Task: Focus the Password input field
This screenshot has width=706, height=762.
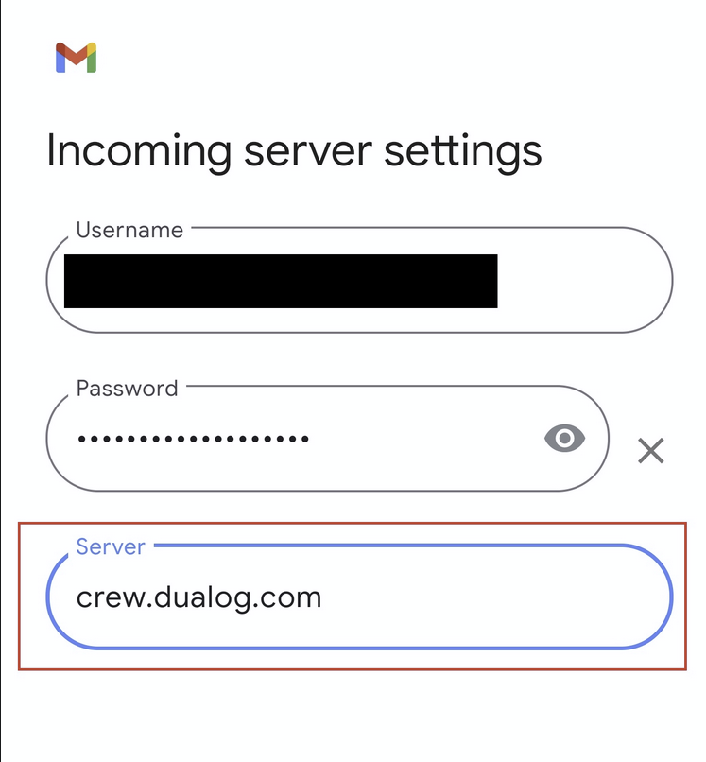Action: point(328,439)
